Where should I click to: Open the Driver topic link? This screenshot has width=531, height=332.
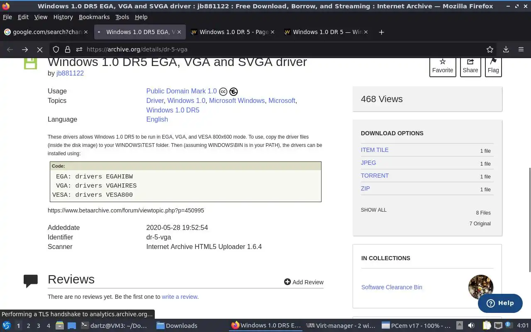(x=155, y=100)
